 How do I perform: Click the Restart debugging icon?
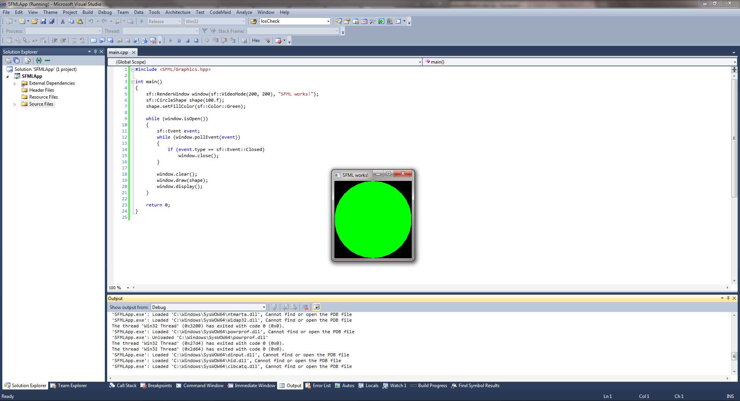click(196, 40)
